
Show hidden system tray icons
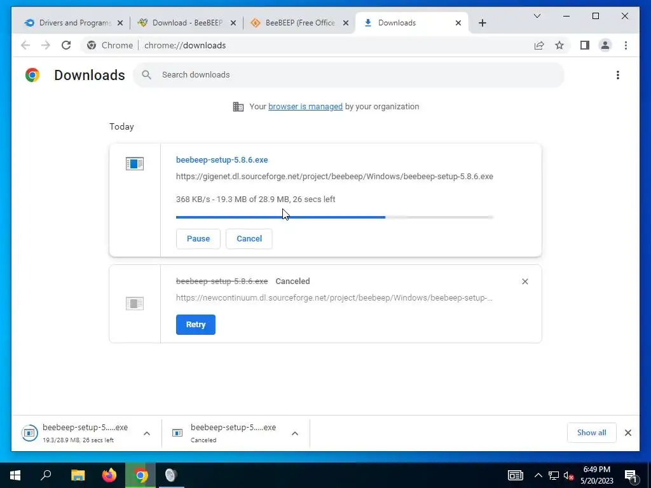coord(538,475)
